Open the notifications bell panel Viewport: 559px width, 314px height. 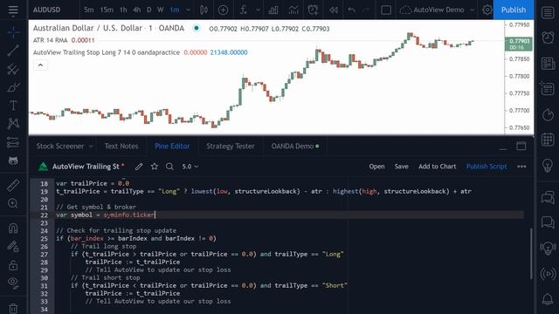548,299
